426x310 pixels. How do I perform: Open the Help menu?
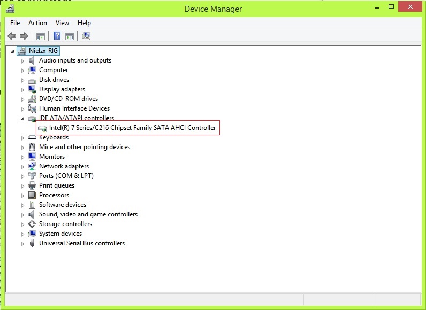(84, 23)
